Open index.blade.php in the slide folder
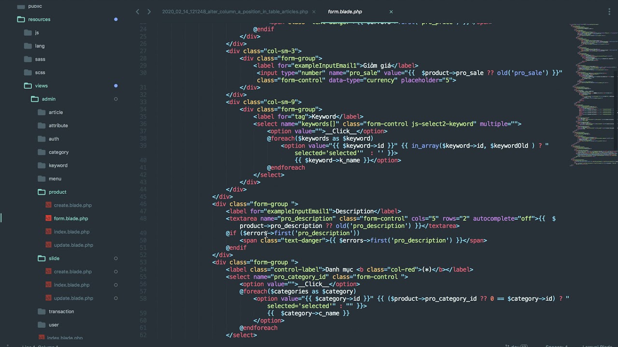 click(72, 285)
